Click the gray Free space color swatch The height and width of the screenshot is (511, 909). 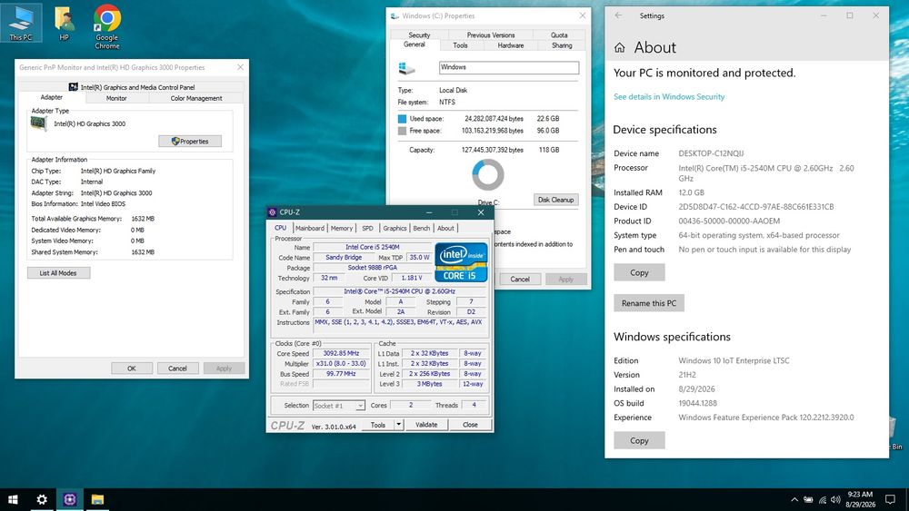pyautogui.click(x=403, y=131)
